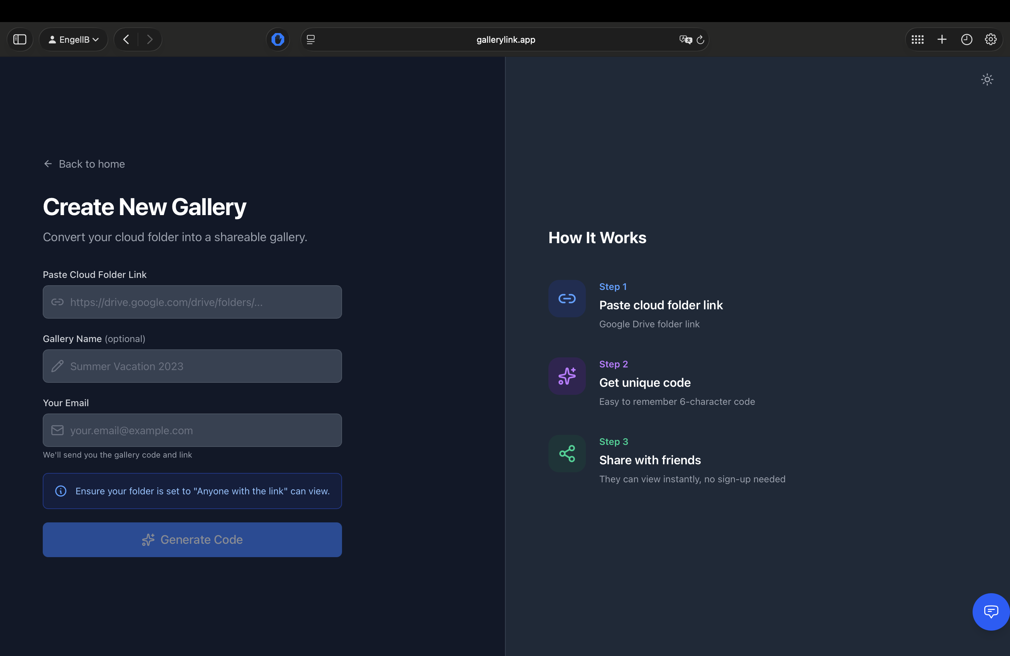
Task: Click the Step 1 link icon
Action: [x=566, y=299]
